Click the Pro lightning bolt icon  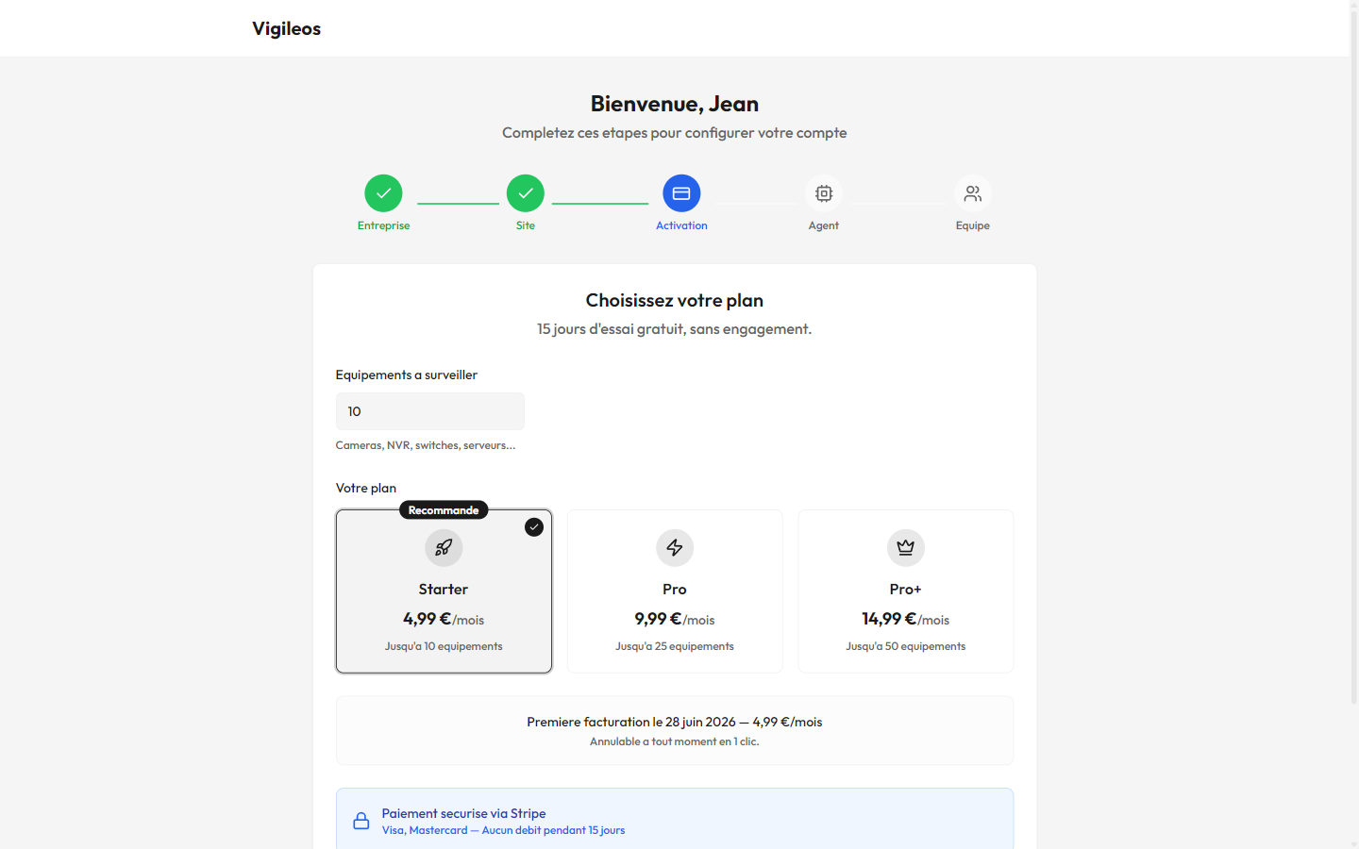675,547
